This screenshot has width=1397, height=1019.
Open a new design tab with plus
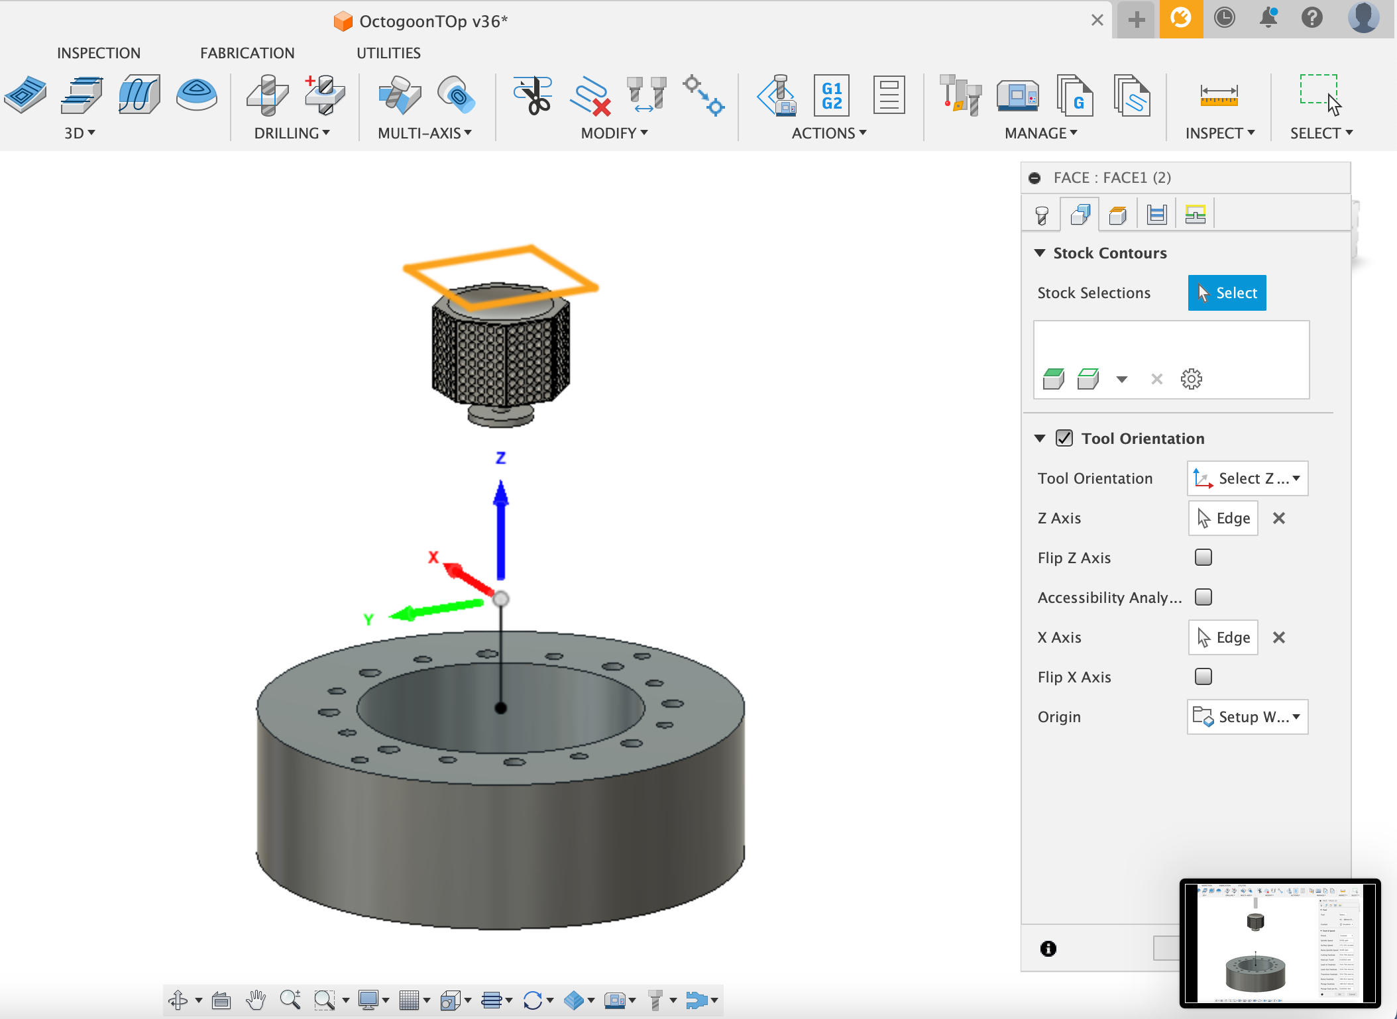pyautogui.click(x=1137, y=19)
